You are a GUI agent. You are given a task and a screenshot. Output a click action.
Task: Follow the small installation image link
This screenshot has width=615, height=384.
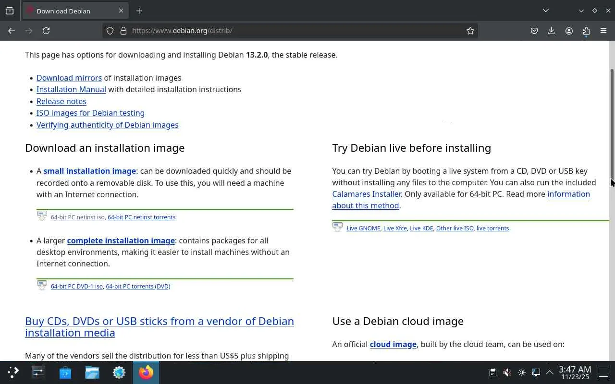90,171
